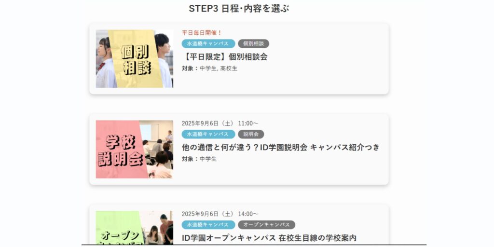The image size is (494, 247).
Task: Open the pink 学校説明会 thumbnail image
Action: [x=135, y=150]
